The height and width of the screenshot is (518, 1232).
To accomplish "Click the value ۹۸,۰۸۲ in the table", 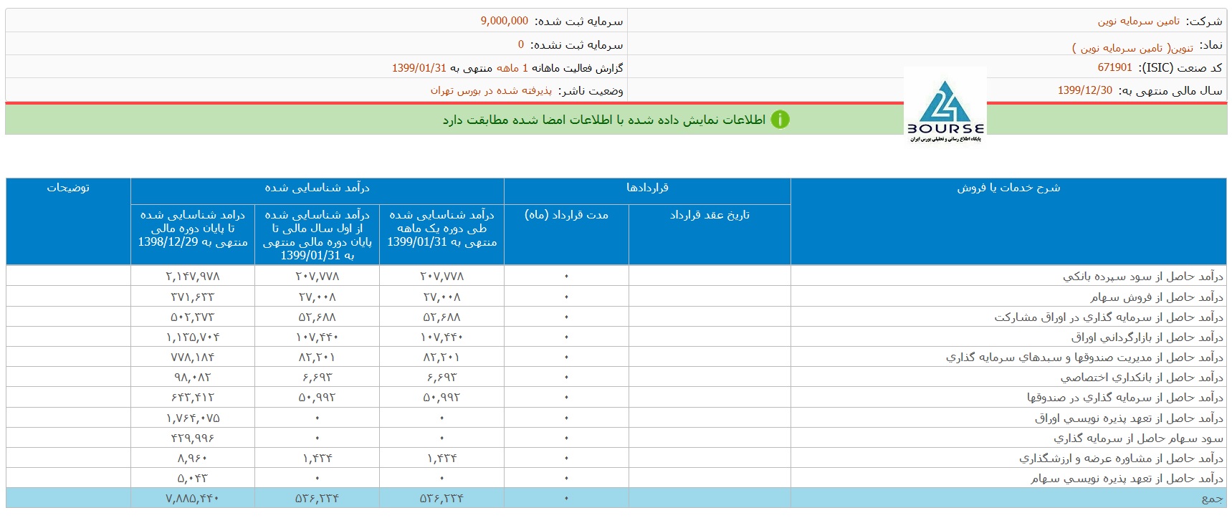I will click(x=193, y=377).
